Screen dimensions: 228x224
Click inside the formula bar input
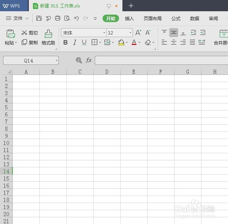click(x=161, y=60)
